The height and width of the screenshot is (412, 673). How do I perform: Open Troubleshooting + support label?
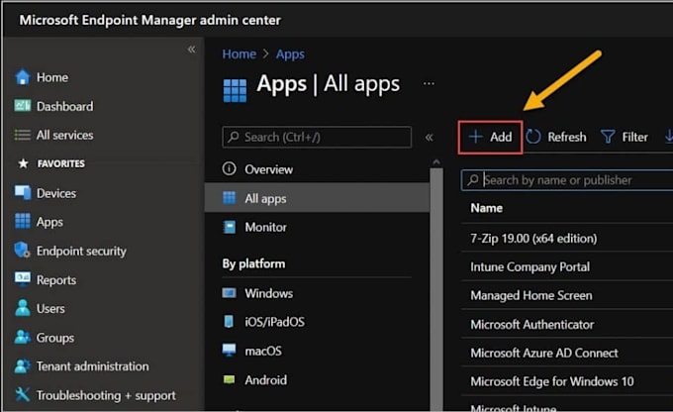click(x=106, y=395)
